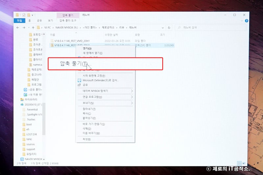Go up one folder level arrow

33,28
